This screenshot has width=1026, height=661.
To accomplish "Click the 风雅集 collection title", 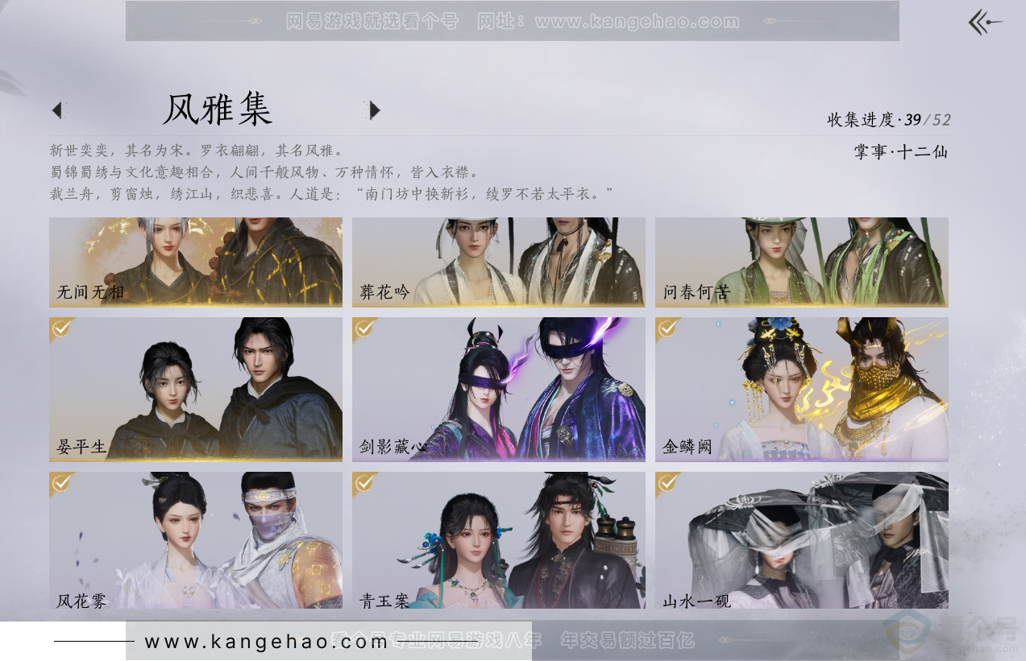I will click(x=217, y=109).
